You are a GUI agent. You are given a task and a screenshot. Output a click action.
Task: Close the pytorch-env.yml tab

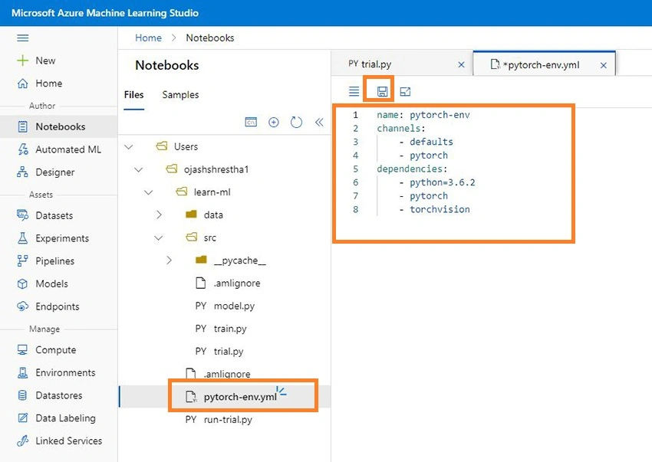(x=604, y=65)
